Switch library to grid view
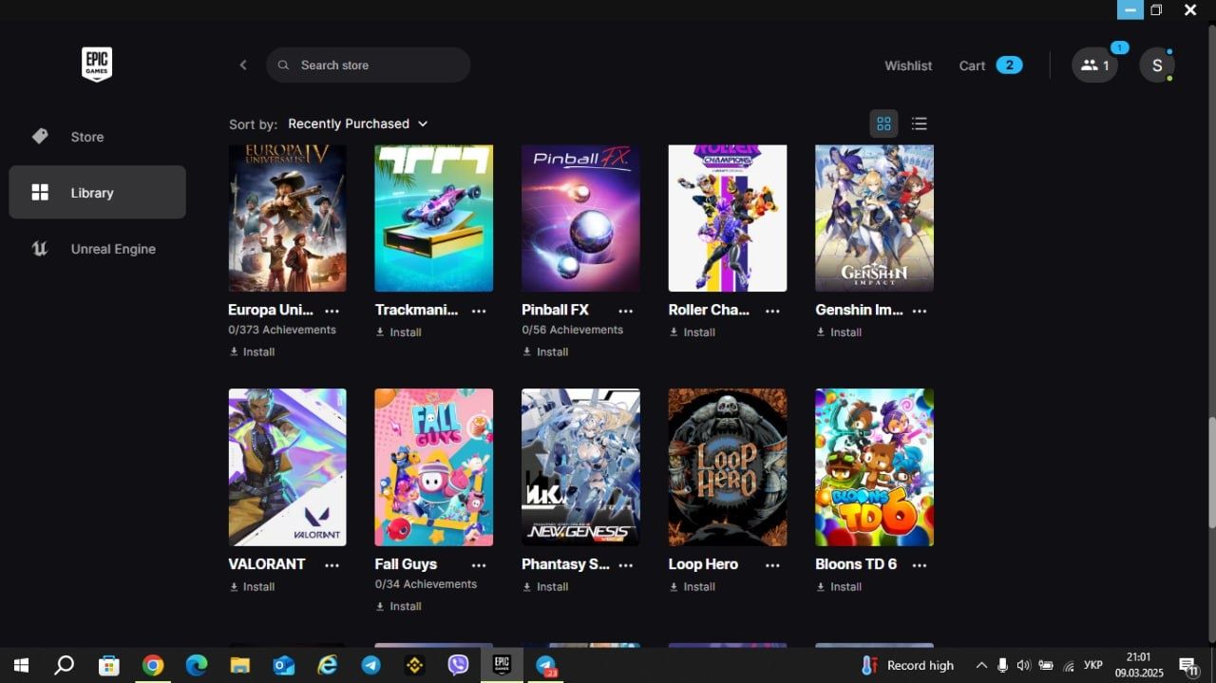This screenshot has width=1216, height=683. 883,123
